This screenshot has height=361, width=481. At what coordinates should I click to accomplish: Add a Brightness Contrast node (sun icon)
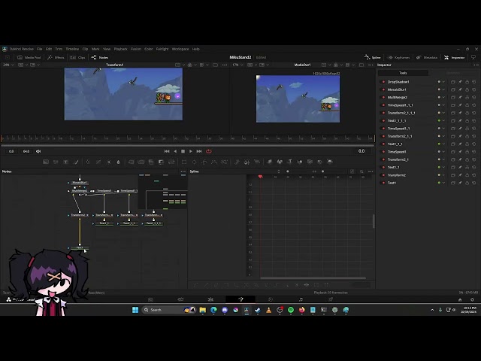(109, 162)
